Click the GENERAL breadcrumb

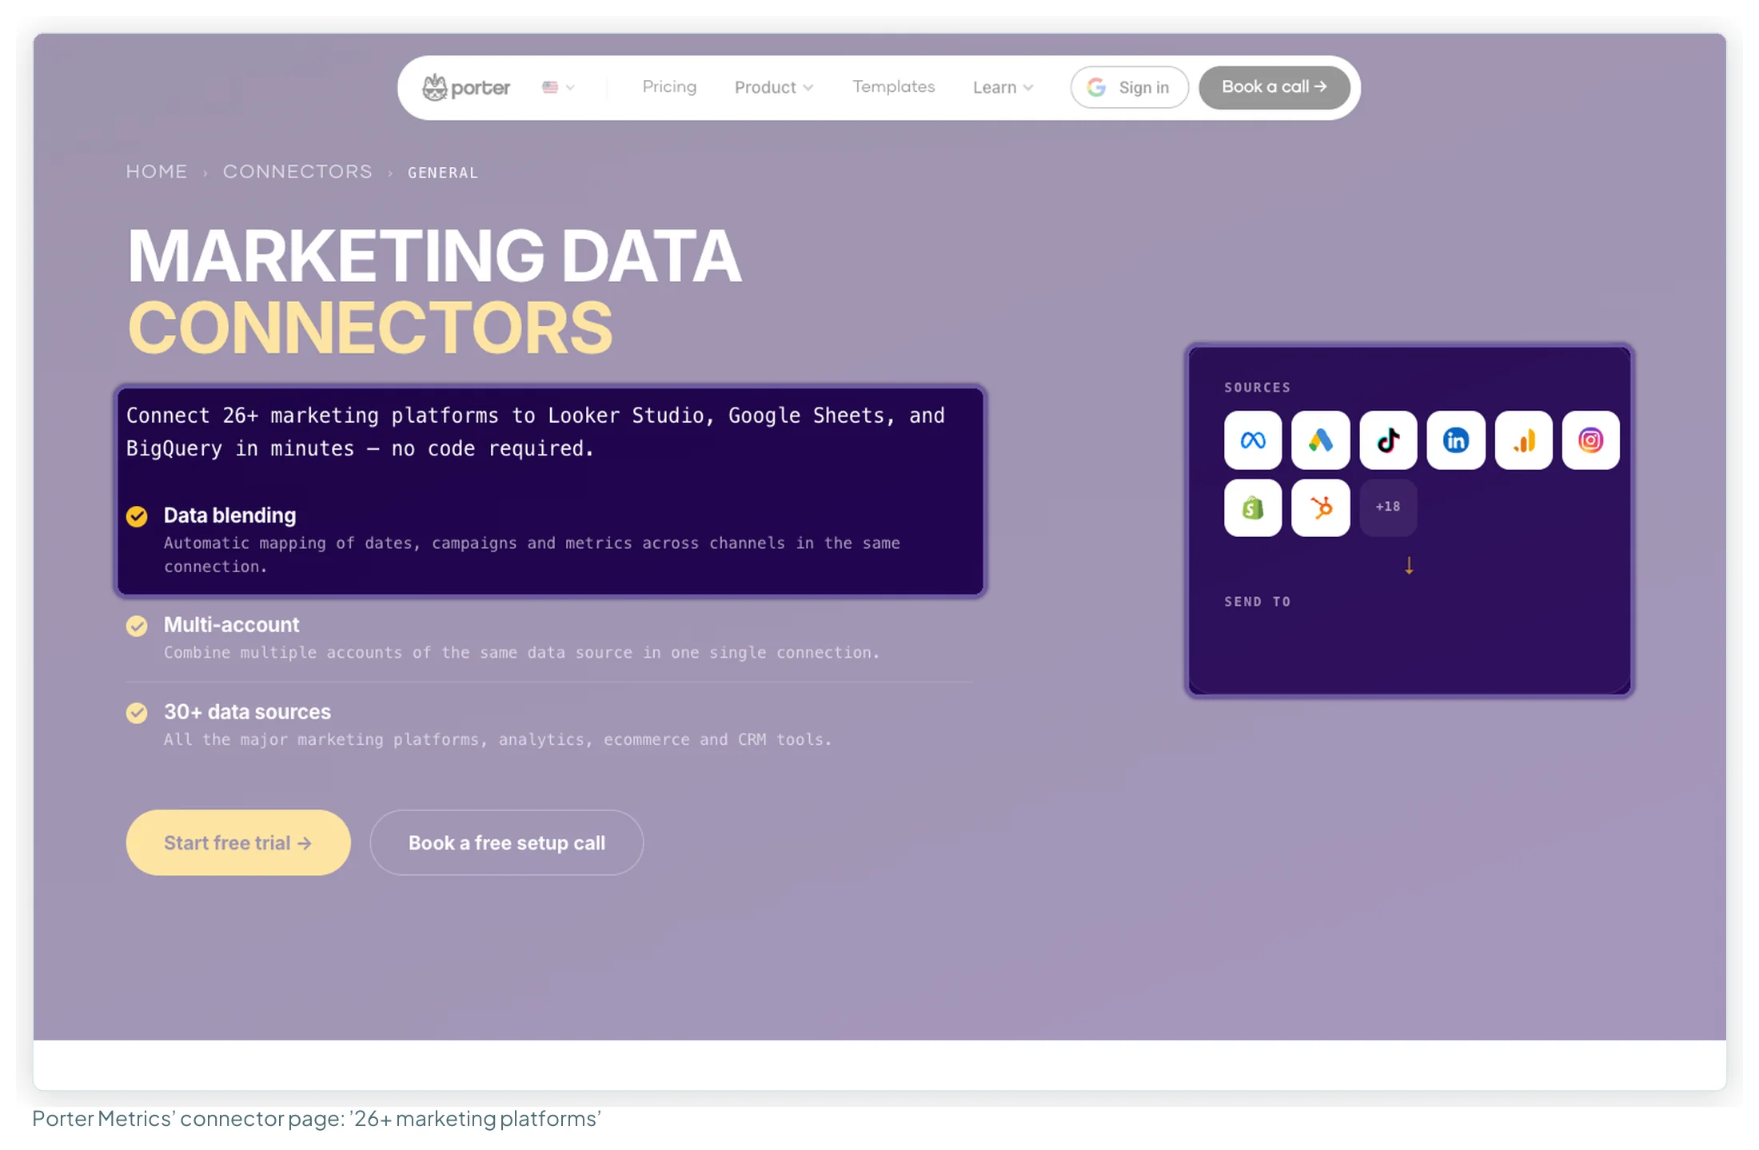[x=443, y=173]
